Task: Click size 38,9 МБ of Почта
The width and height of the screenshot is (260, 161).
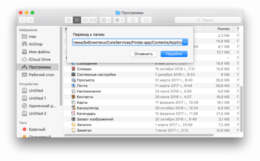Action: pyautogui.click(x=223, y=86)
